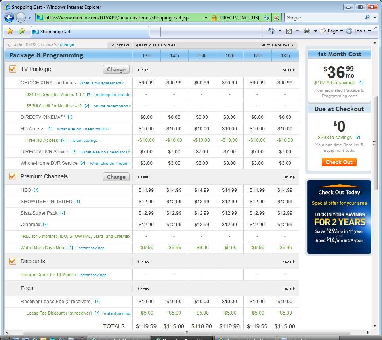382x340 pixels.
Task: Open help [?] next to DIRECTV CINEMA
Action: pyautogui.click(x=70, y=117)
